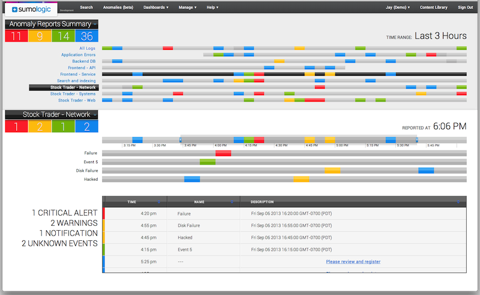480x295 pixels.
Task: Select the Hacked name cell in the table
Action: tap(185, 237)
